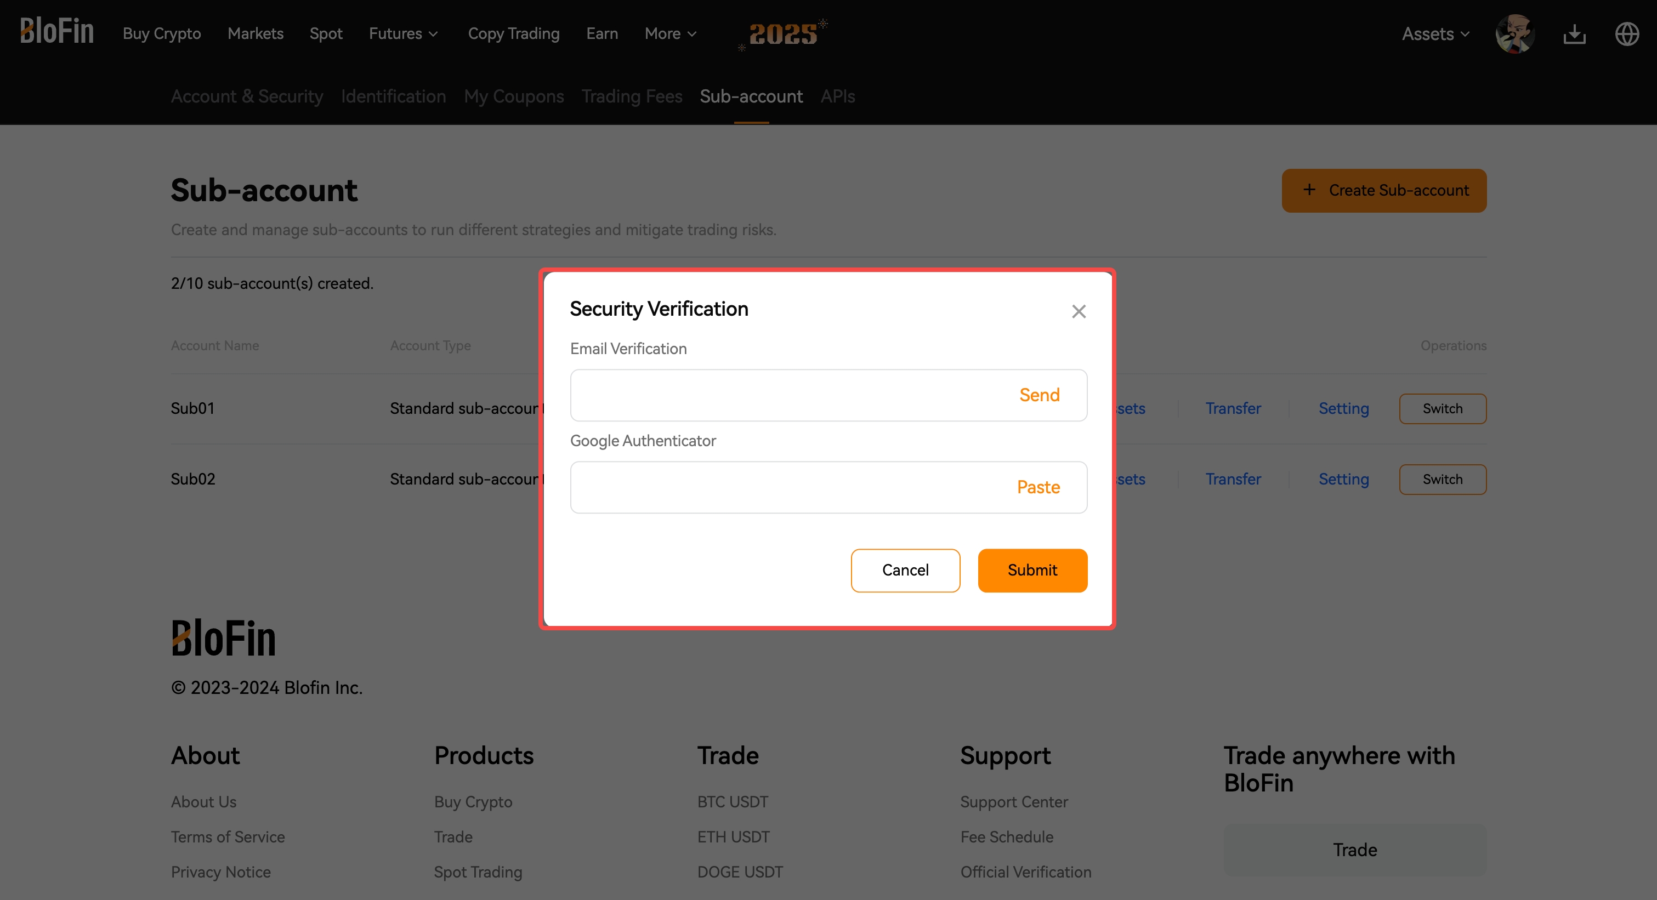Open Transfer for Sub02 account

1233,479
